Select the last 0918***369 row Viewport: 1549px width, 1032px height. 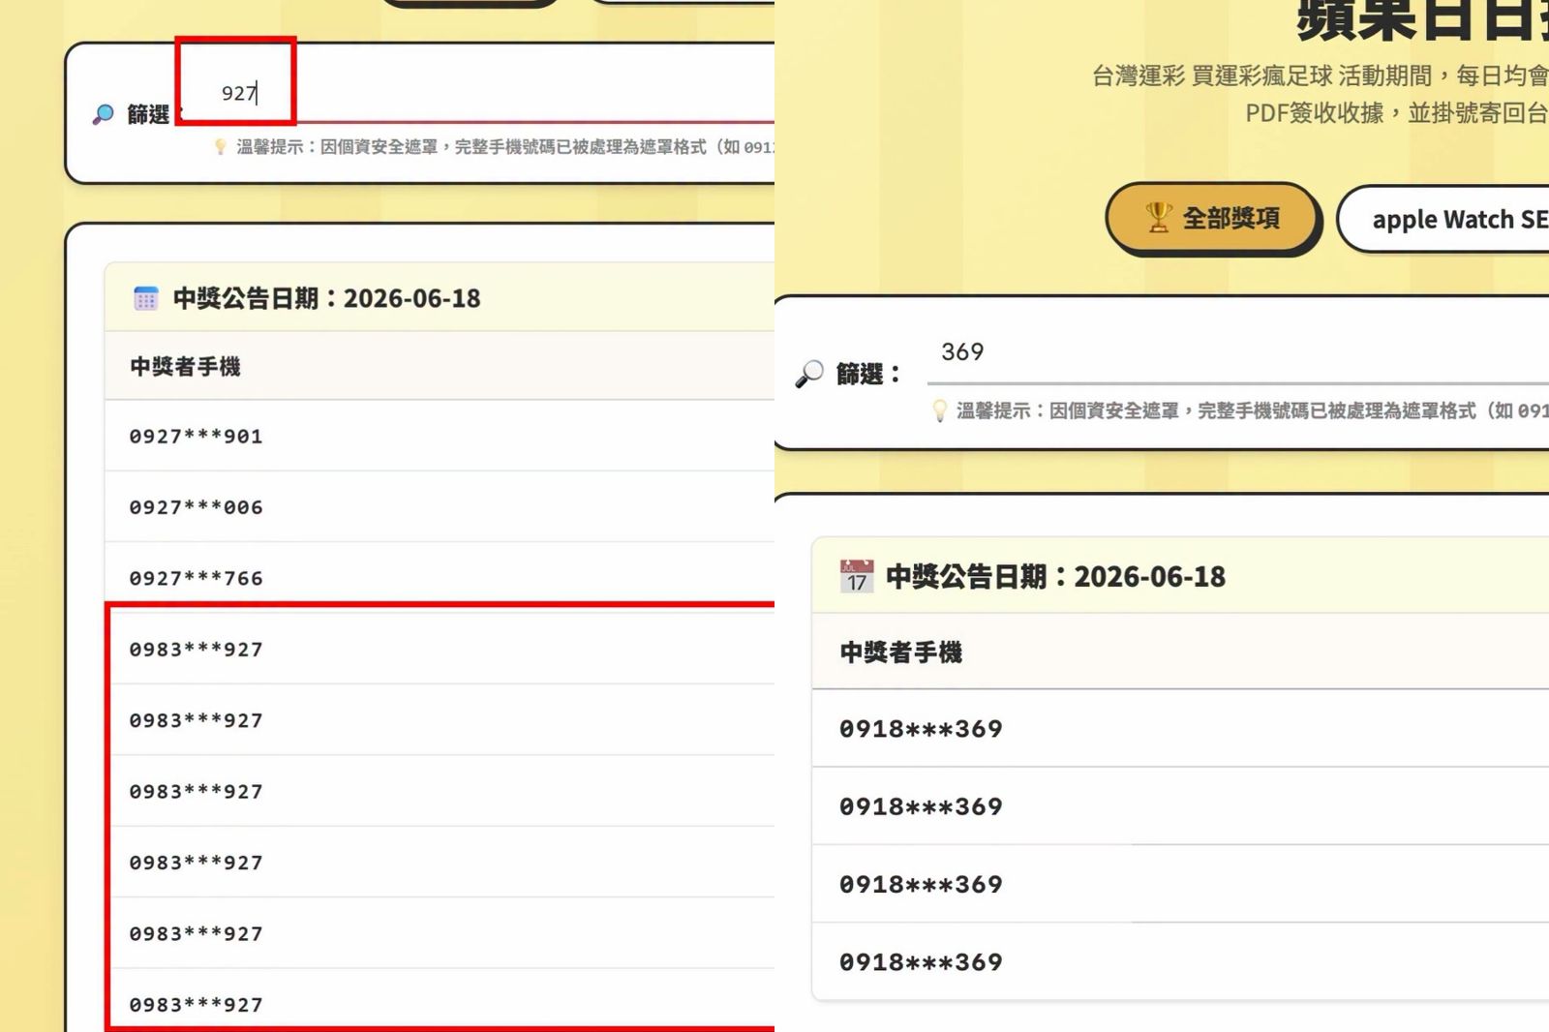(x=1180, y=962)
